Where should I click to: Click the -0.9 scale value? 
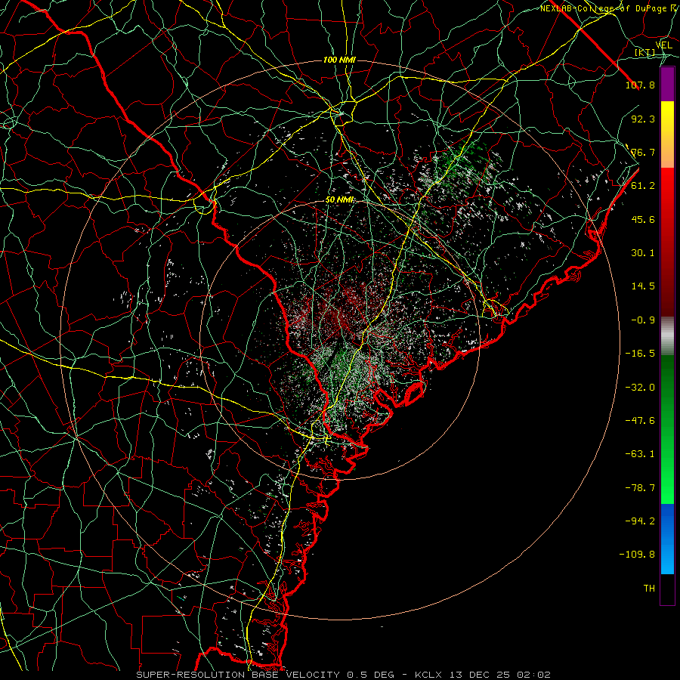(x=643, y=320)
